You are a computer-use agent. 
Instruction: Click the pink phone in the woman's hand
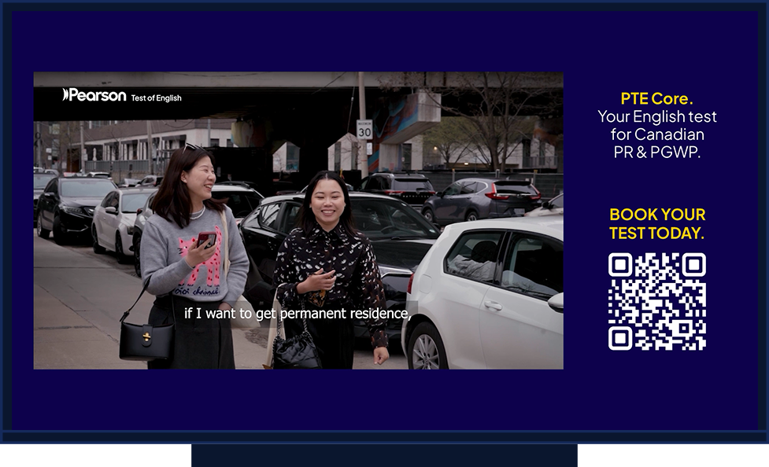tap(206, 239)
